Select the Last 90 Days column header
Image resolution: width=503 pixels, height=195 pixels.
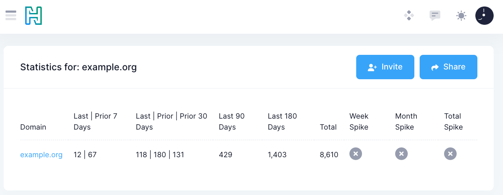click(x=232, y=121)
